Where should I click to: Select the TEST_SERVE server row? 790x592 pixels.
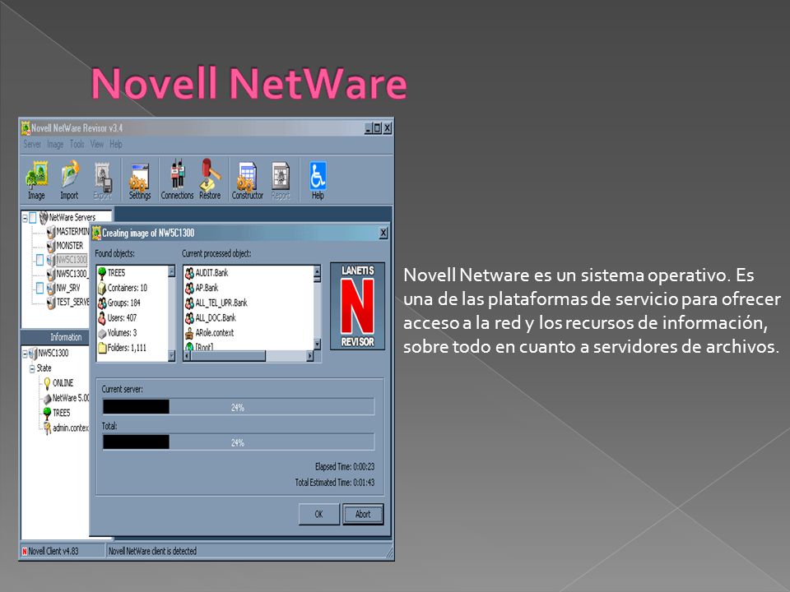[x=68, y=302]
